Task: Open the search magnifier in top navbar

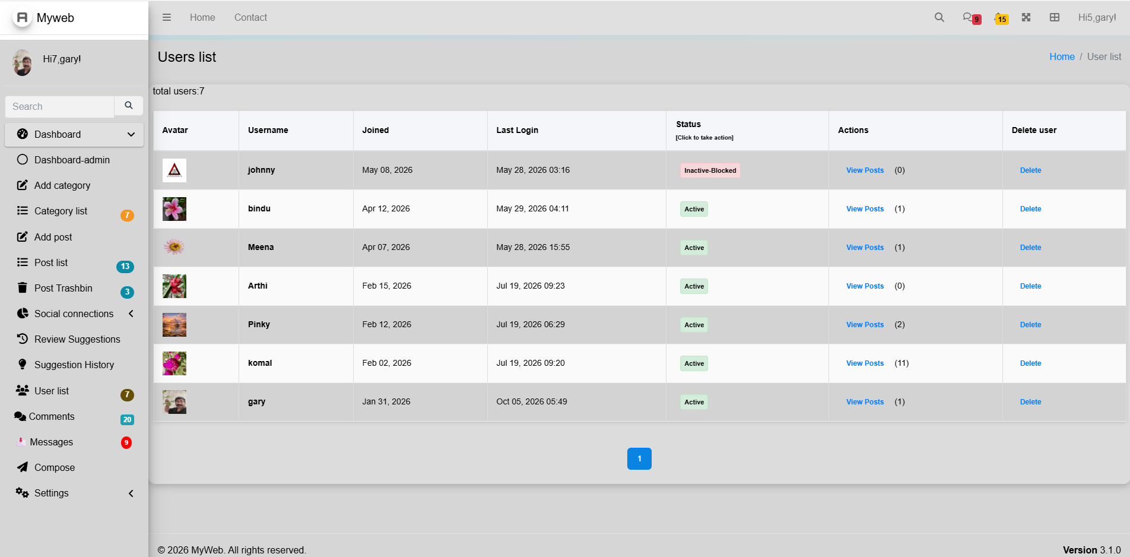Action: pos(939,17)
